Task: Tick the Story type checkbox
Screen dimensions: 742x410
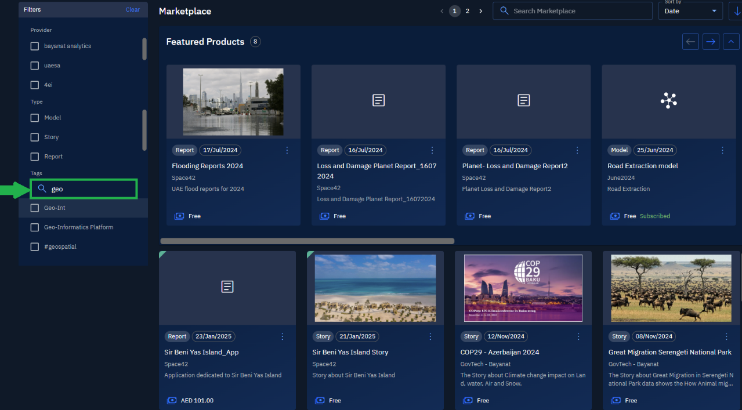Action: [x=35, y=137]
